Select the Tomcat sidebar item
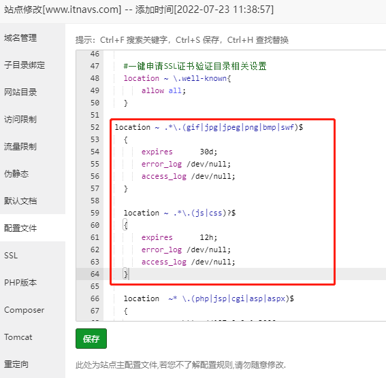The image size is (386, 378). (x=33, y=337)
